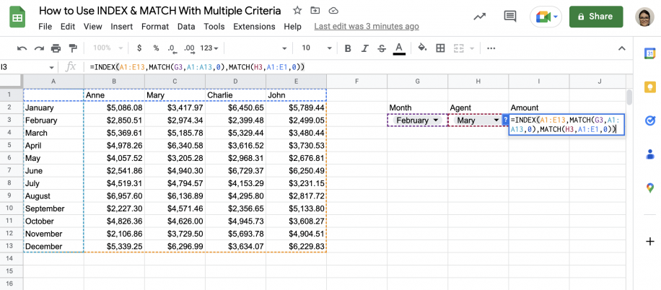Check the cloud document status icon

point(333,11)
